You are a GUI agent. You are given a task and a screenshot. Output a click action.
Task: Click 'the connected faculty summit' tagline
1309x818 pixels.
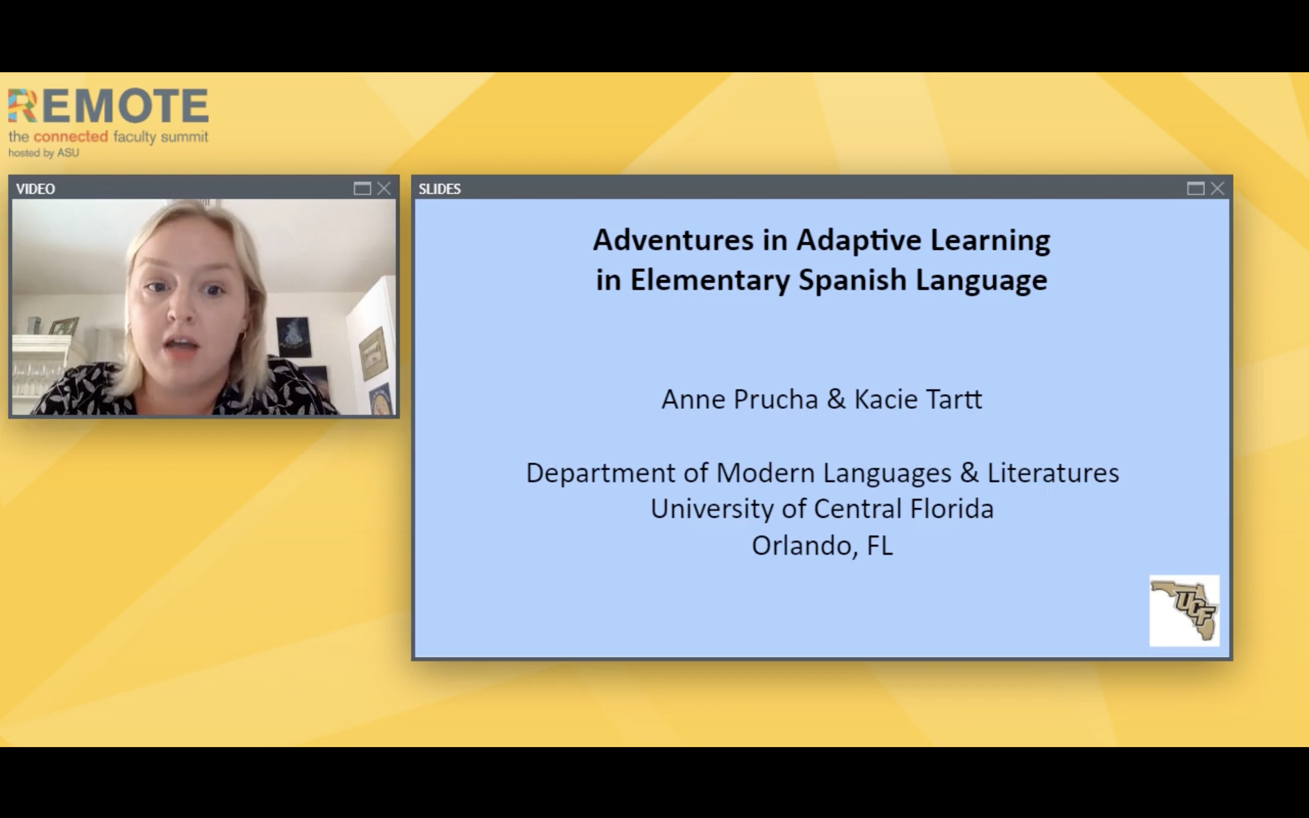tap(108, 136)
